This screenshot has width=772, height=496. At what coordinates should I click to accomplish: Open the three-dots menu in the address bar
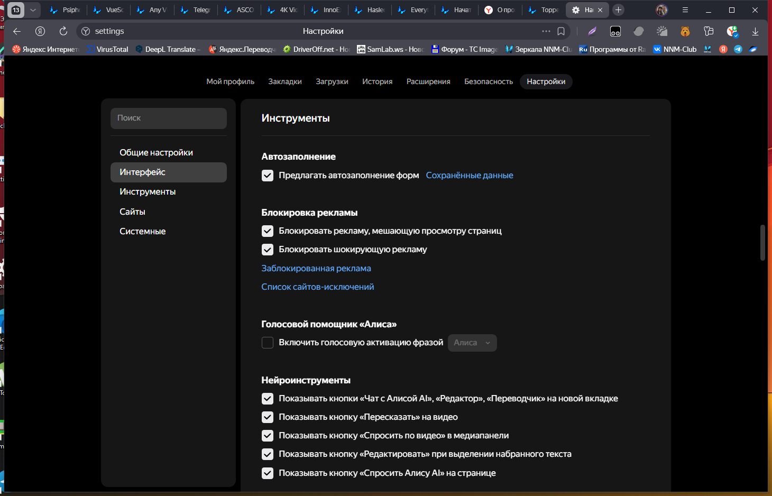point(546,31)
